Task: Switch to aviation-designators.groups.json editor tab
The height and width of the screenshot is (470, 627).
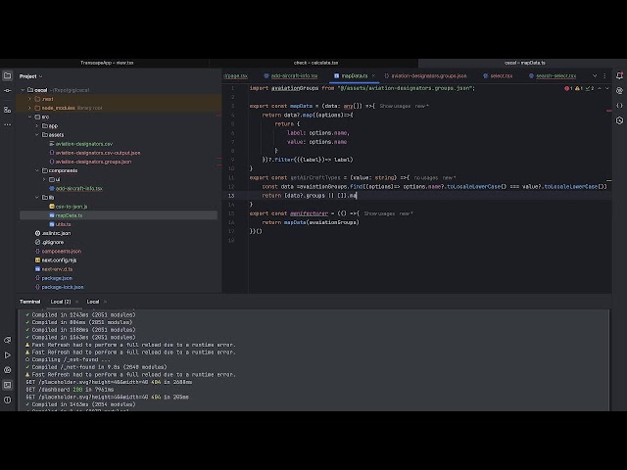Action: (x=425, y=75)
